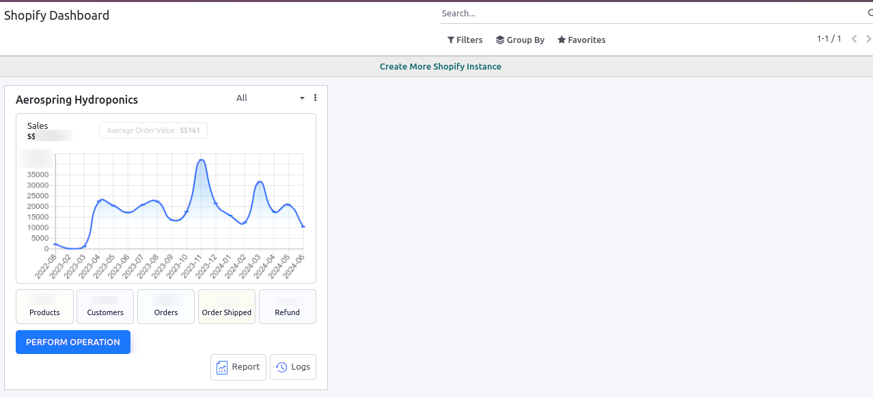Image resolution: width=873 pixels, height=397 pixels.
Task: Open the Report button
Action: [x=238, y=367]
